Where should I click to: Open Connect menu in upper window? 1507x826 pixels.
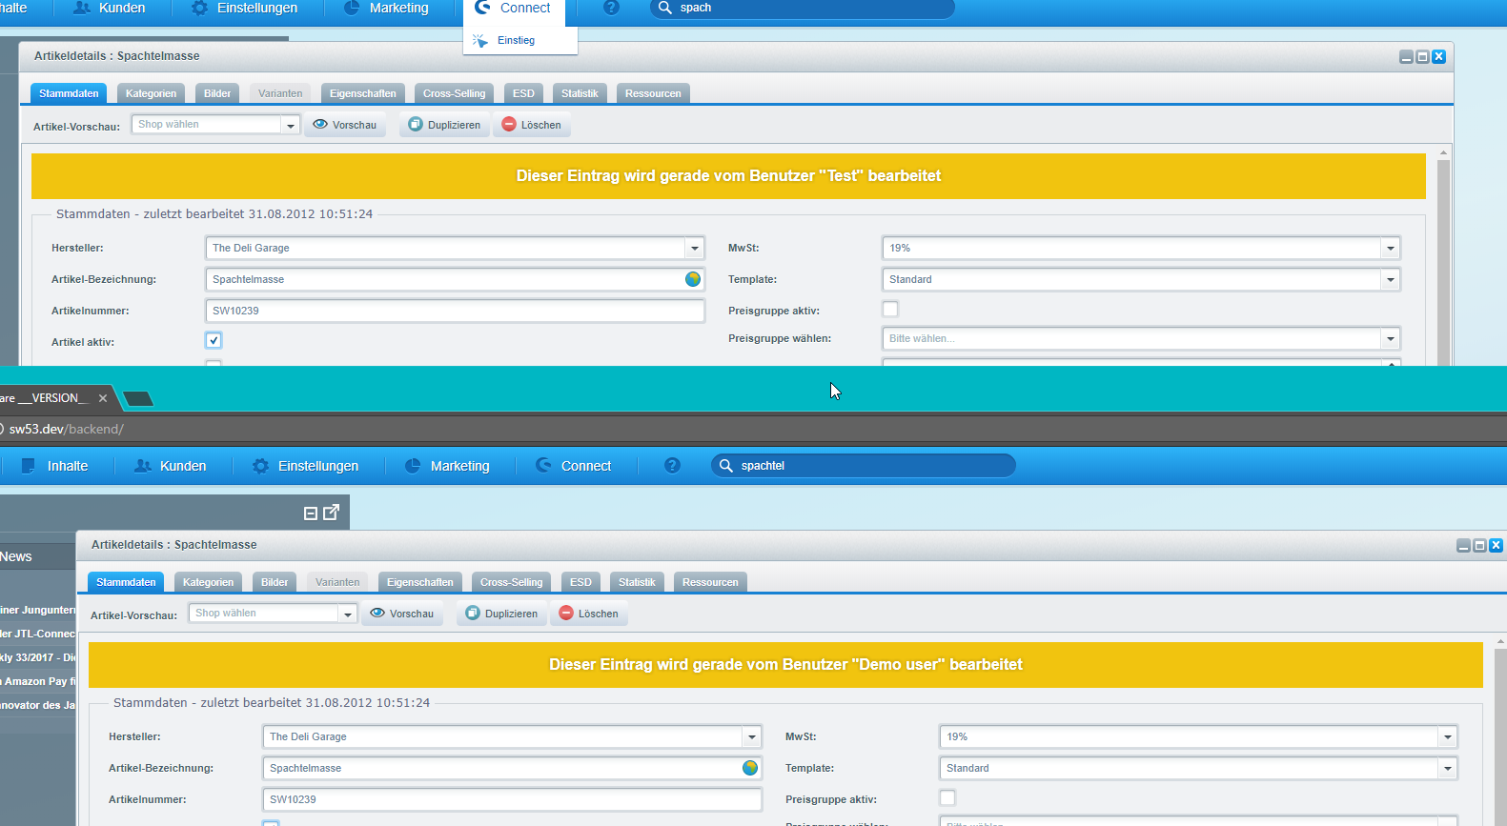click(514, 8)
